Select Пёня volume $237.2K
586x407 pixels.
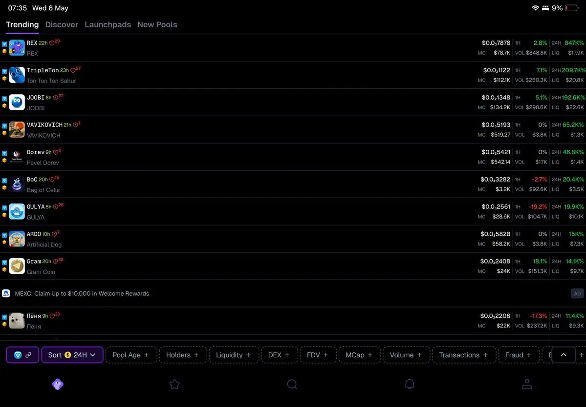click(536, 326)
